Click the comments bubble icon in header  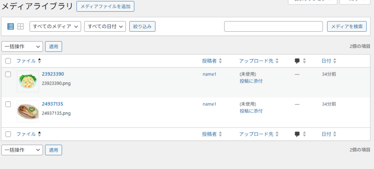[297, 61]
